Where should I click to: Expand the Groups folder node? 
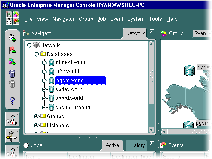[x=37, y=116]
